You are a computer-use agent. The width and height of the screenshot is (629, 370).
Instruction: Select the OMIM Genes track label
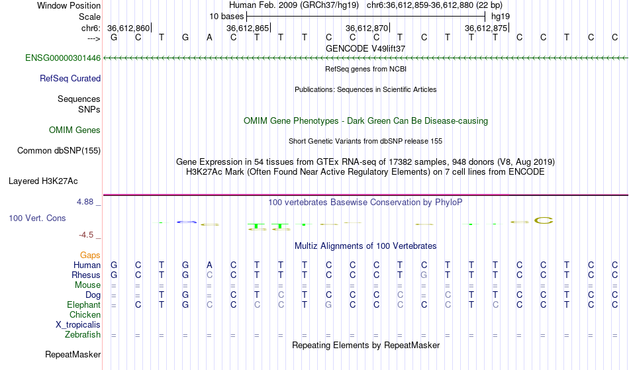click(74, 130)
